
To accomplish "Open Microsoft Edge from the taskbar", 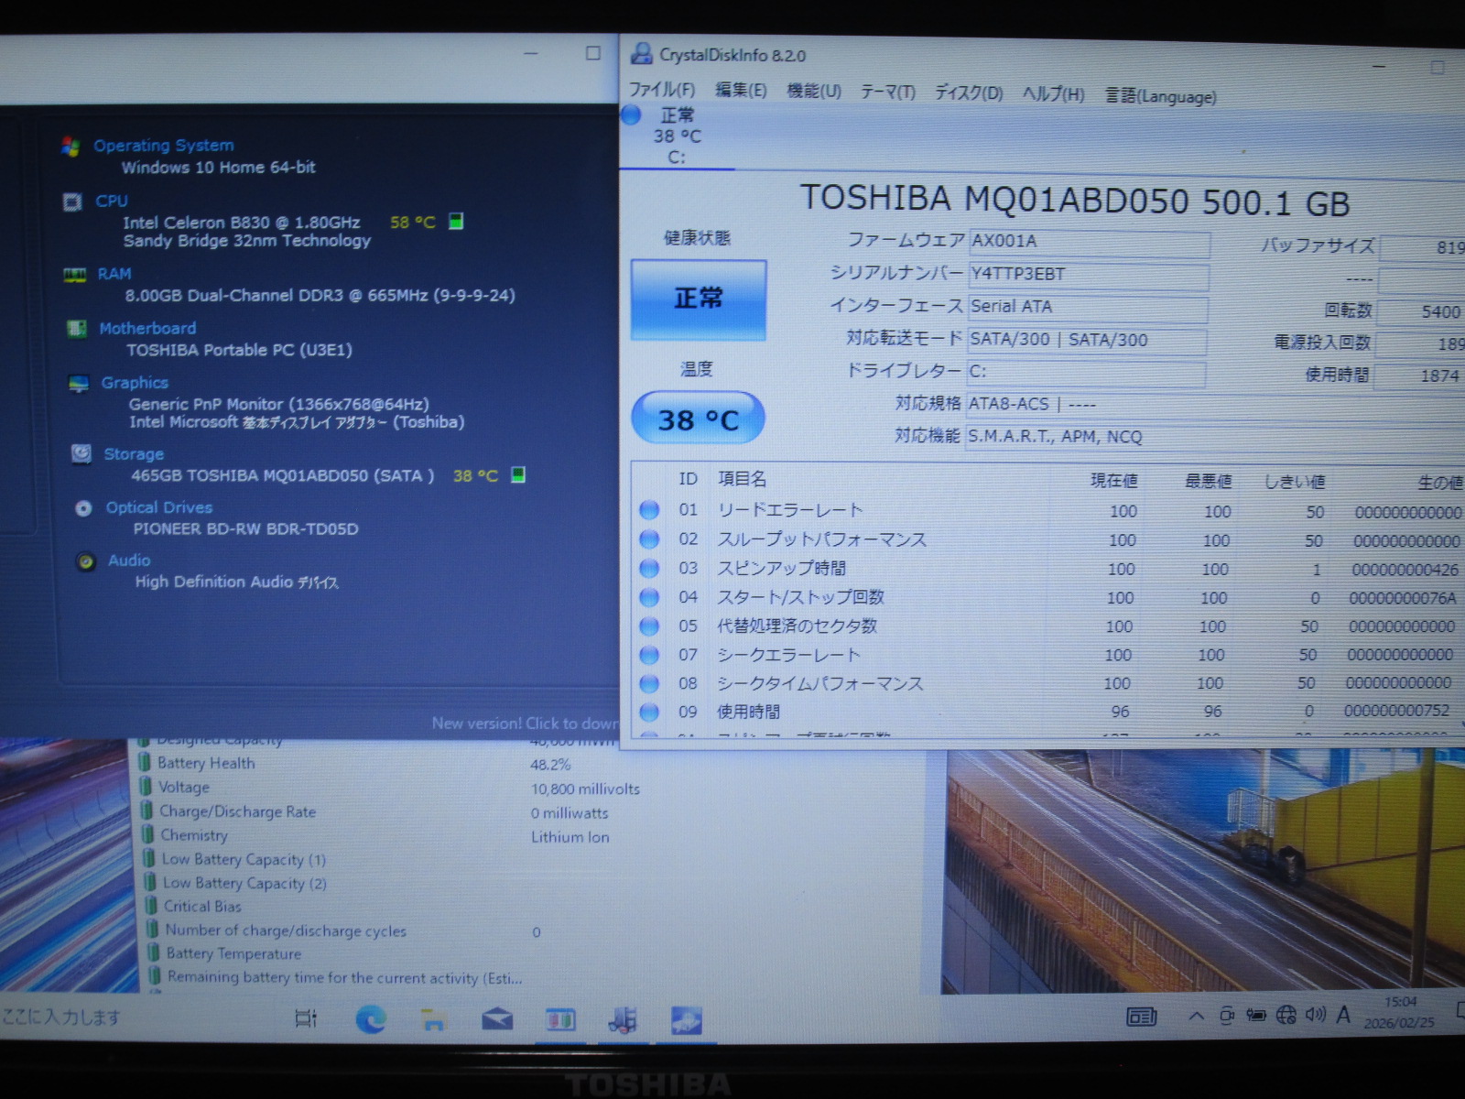I will point(371,1018).
